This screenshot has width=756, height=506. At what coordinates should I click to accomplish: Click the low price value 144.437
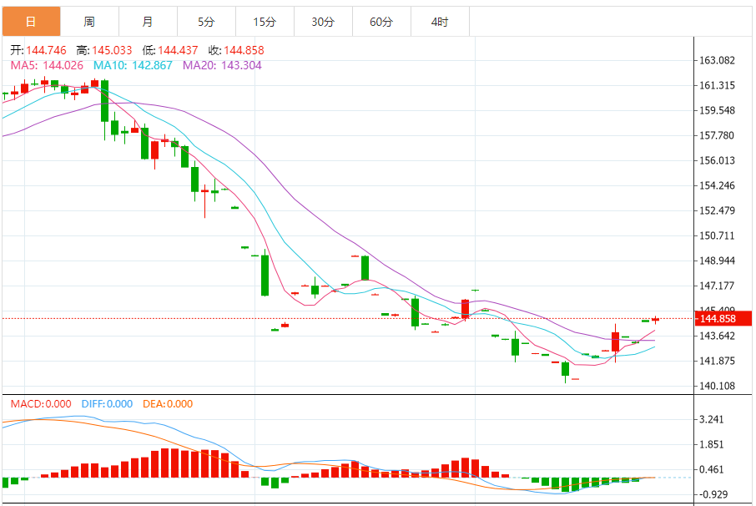click(x=178, y=50)
